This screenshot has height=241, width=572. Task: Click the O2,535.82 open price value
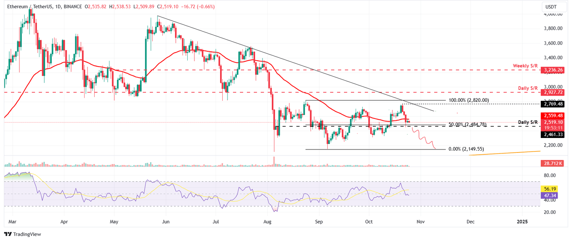click(x=95, y=6)
